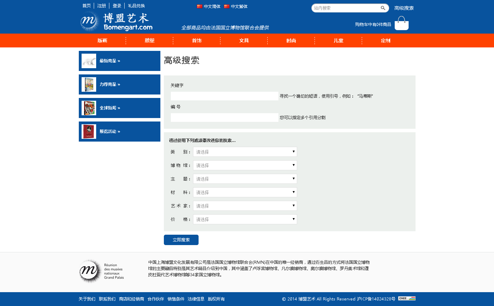This screenshot has width=494, height=306.
Task: Click the tiger thumbnail for 全球新闻
Action: pos(89,108)
